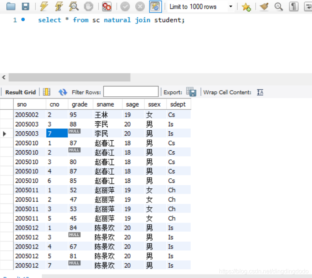
Task: Select grade 52 cell for 赵丽萍
Action: [80, 190]
